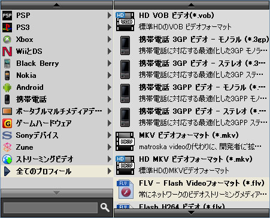This screenshot has width=270, height=218.
Task: Expand the Xbox submenu arrow
Action: click(x=109, y=40)
